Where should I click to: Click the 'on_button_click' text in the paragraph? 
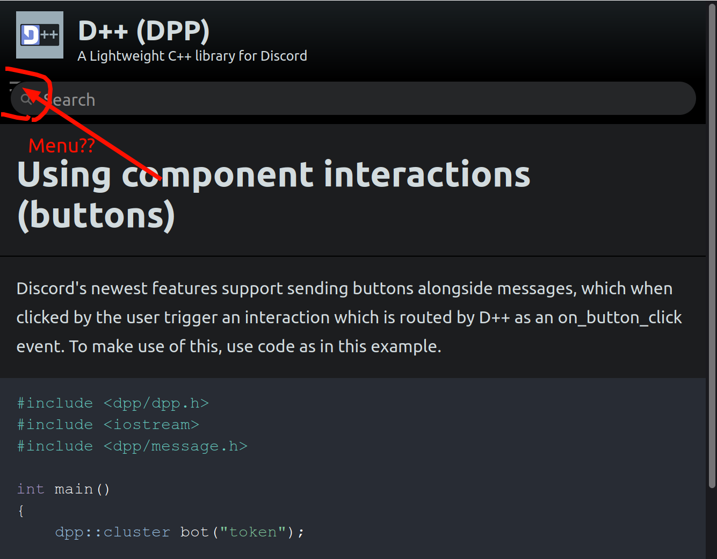[x=620, y=317]
